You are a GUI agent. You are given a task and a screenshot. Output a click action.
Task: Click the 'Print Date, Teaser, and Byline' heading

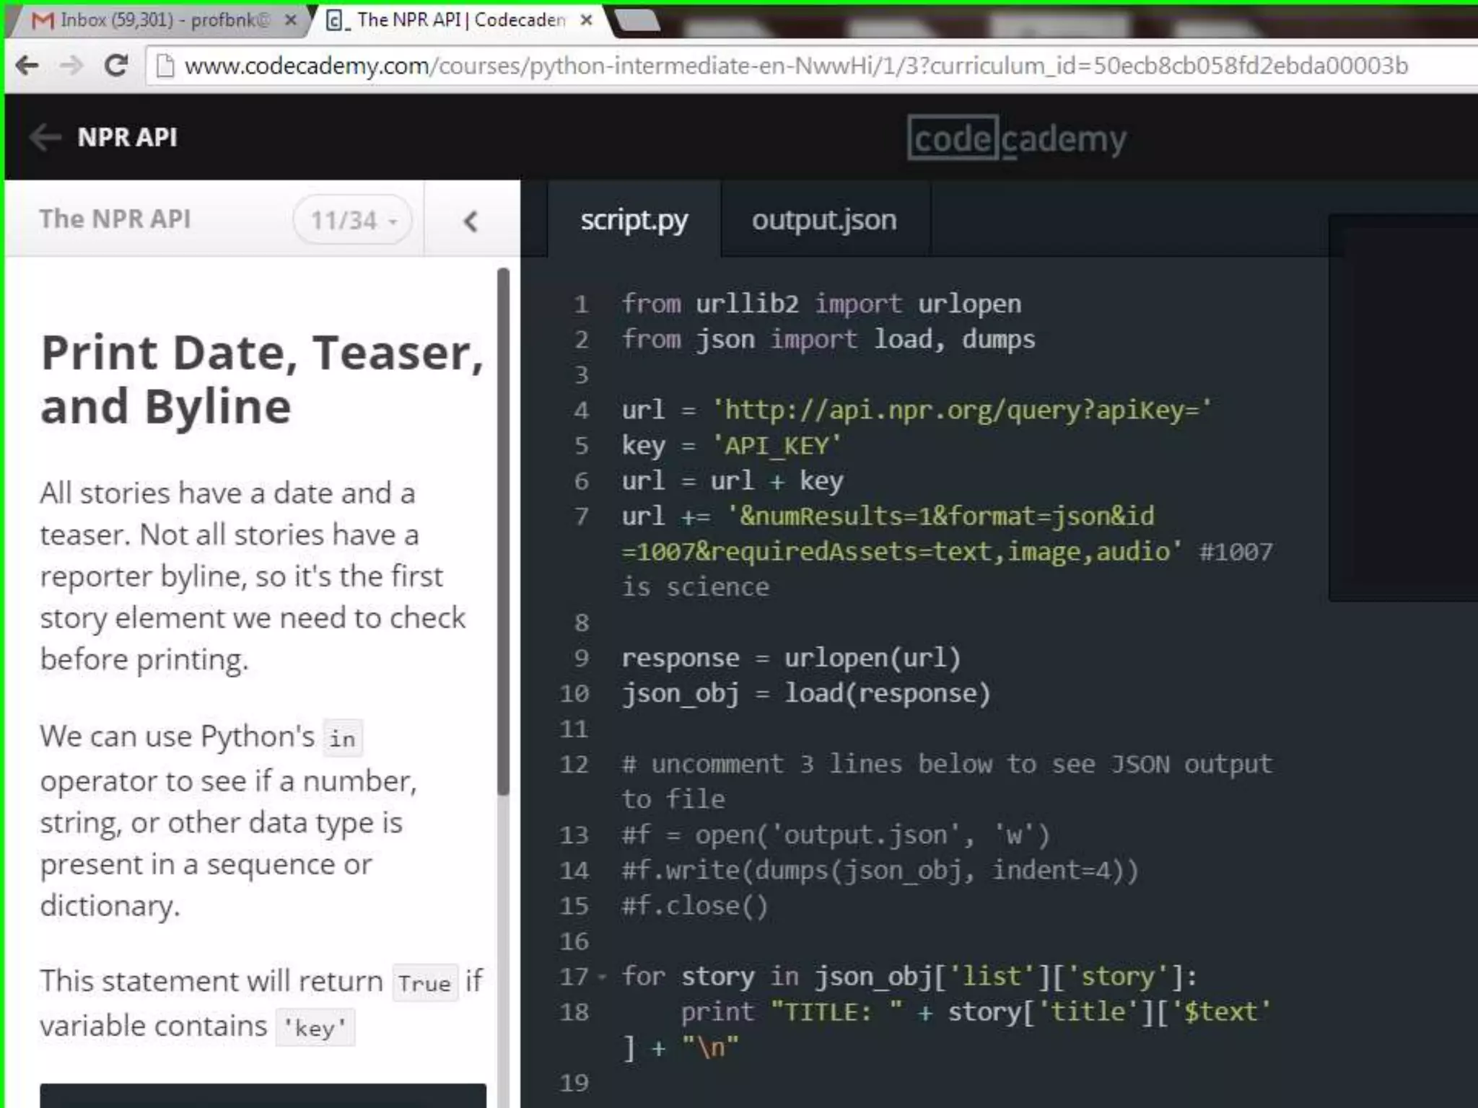point(262,379)
